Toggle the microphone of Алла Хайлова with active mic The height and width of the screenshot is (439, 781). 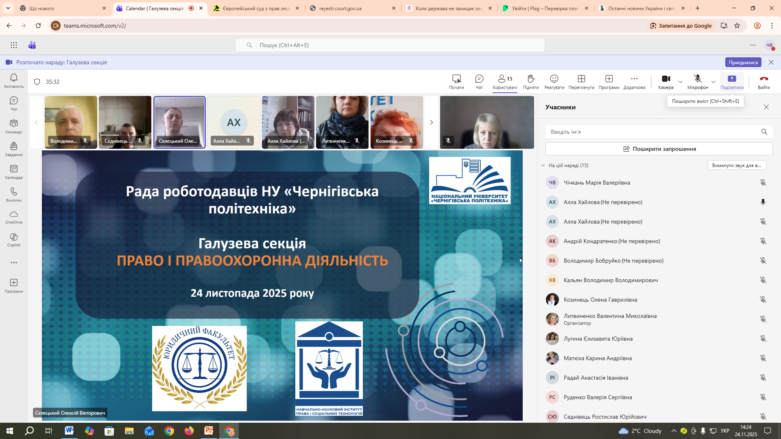point(763,202)
